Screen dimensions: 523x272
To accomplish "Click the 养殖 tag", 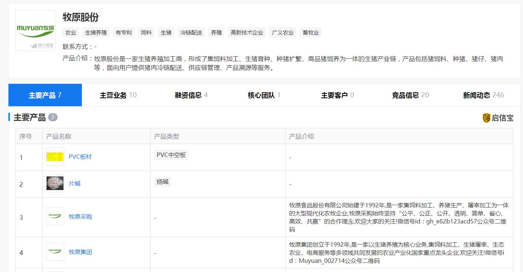I will click(x=217, y=33).
